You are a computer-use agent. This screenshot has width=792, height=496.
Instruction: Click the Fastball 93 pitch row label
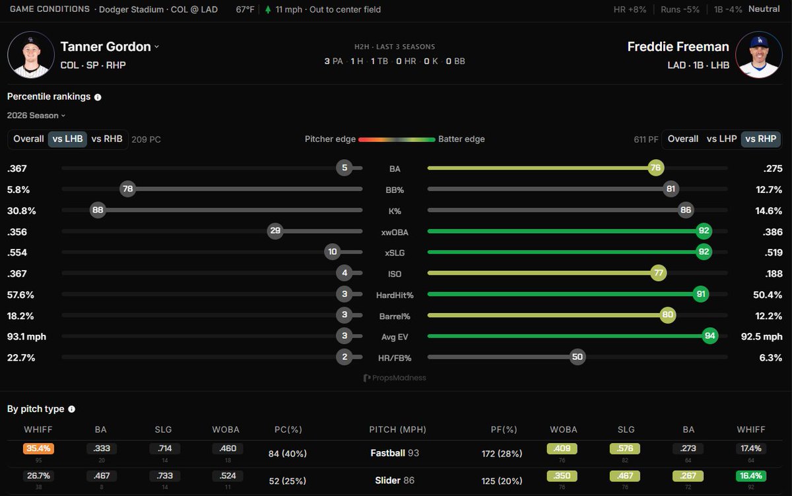coord(395,453)
